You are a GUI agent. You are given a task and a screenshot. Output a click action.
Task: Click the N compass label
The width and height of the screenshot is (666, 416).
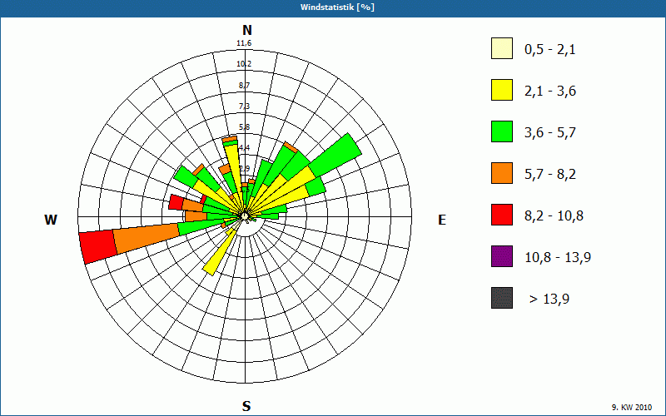point(246,30)
